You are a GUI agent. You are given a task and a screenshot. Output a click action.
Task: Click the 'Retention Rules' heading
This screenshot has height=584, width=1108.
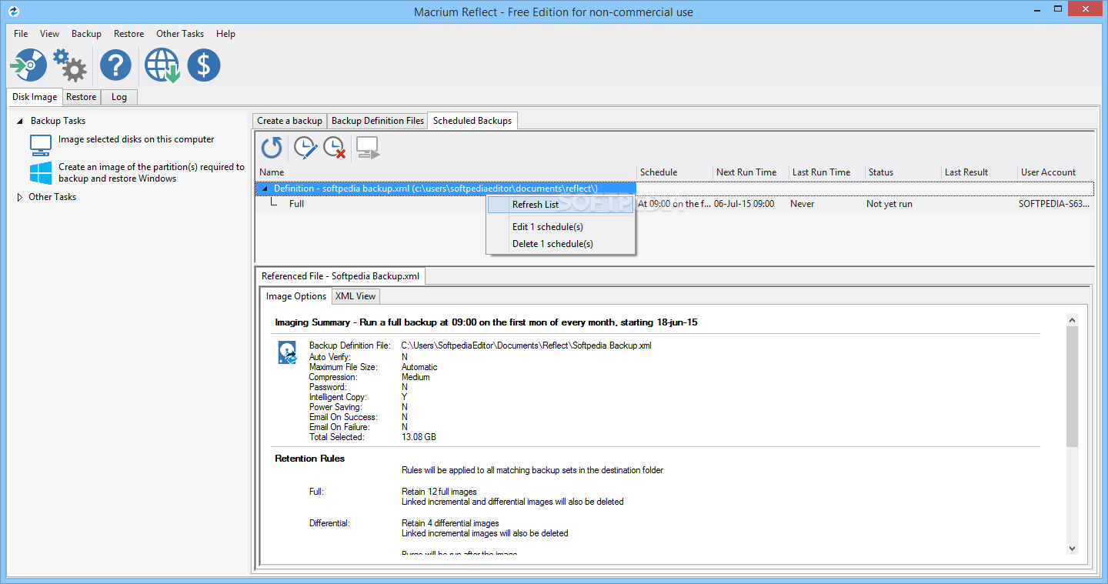[x=310, y=459]
